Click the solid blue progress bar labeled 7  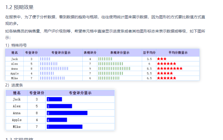pyautogui.click(x=65, y=127)
